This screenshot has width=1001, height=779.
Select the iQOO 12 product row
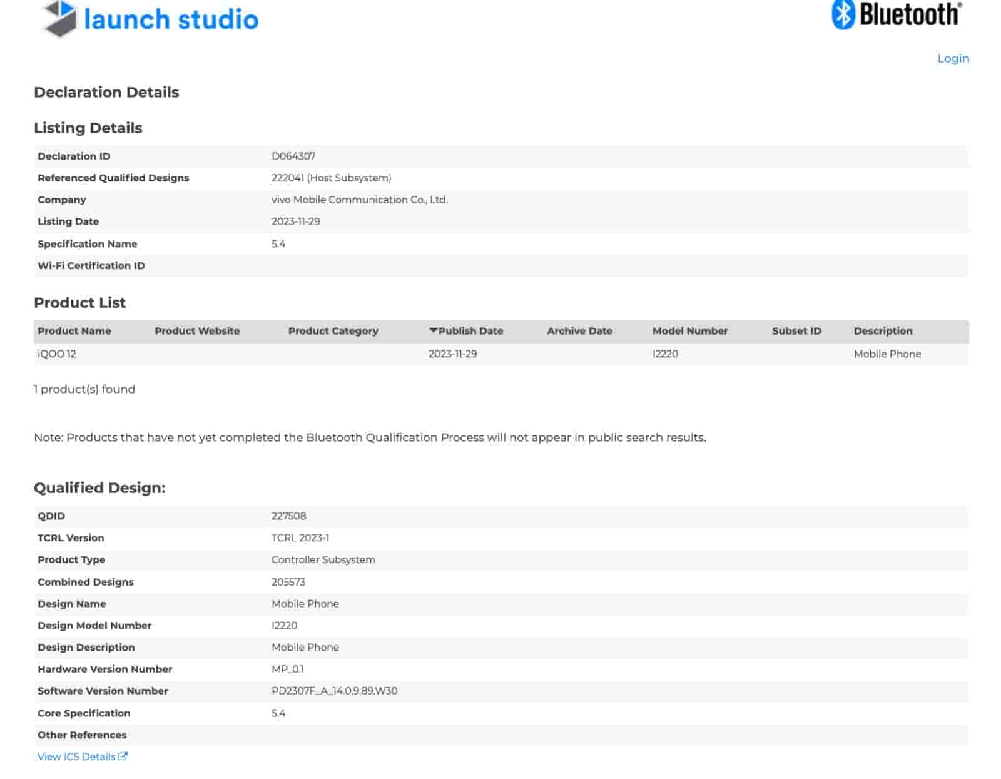57,354
